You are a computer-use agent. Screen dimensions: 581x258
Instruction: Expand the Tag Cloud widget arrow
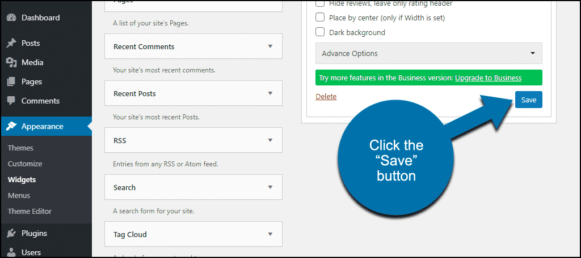270,234
